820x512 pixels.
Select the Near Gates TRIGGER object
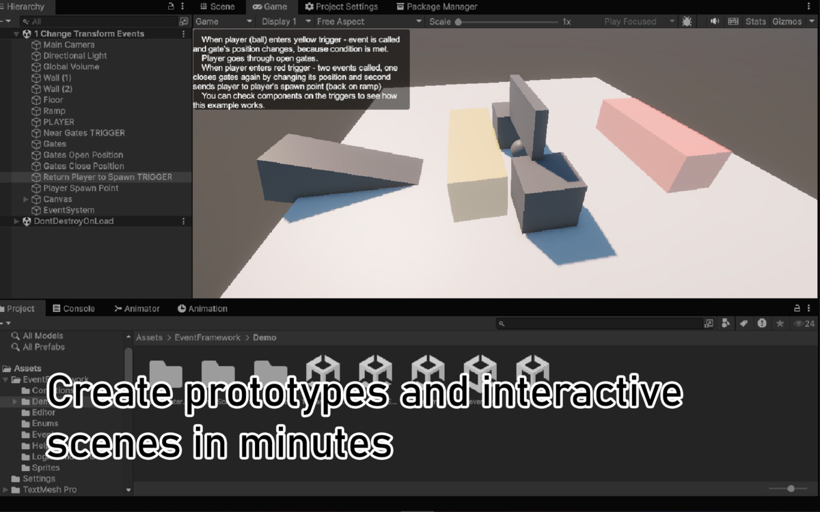(x=84, y=132)
